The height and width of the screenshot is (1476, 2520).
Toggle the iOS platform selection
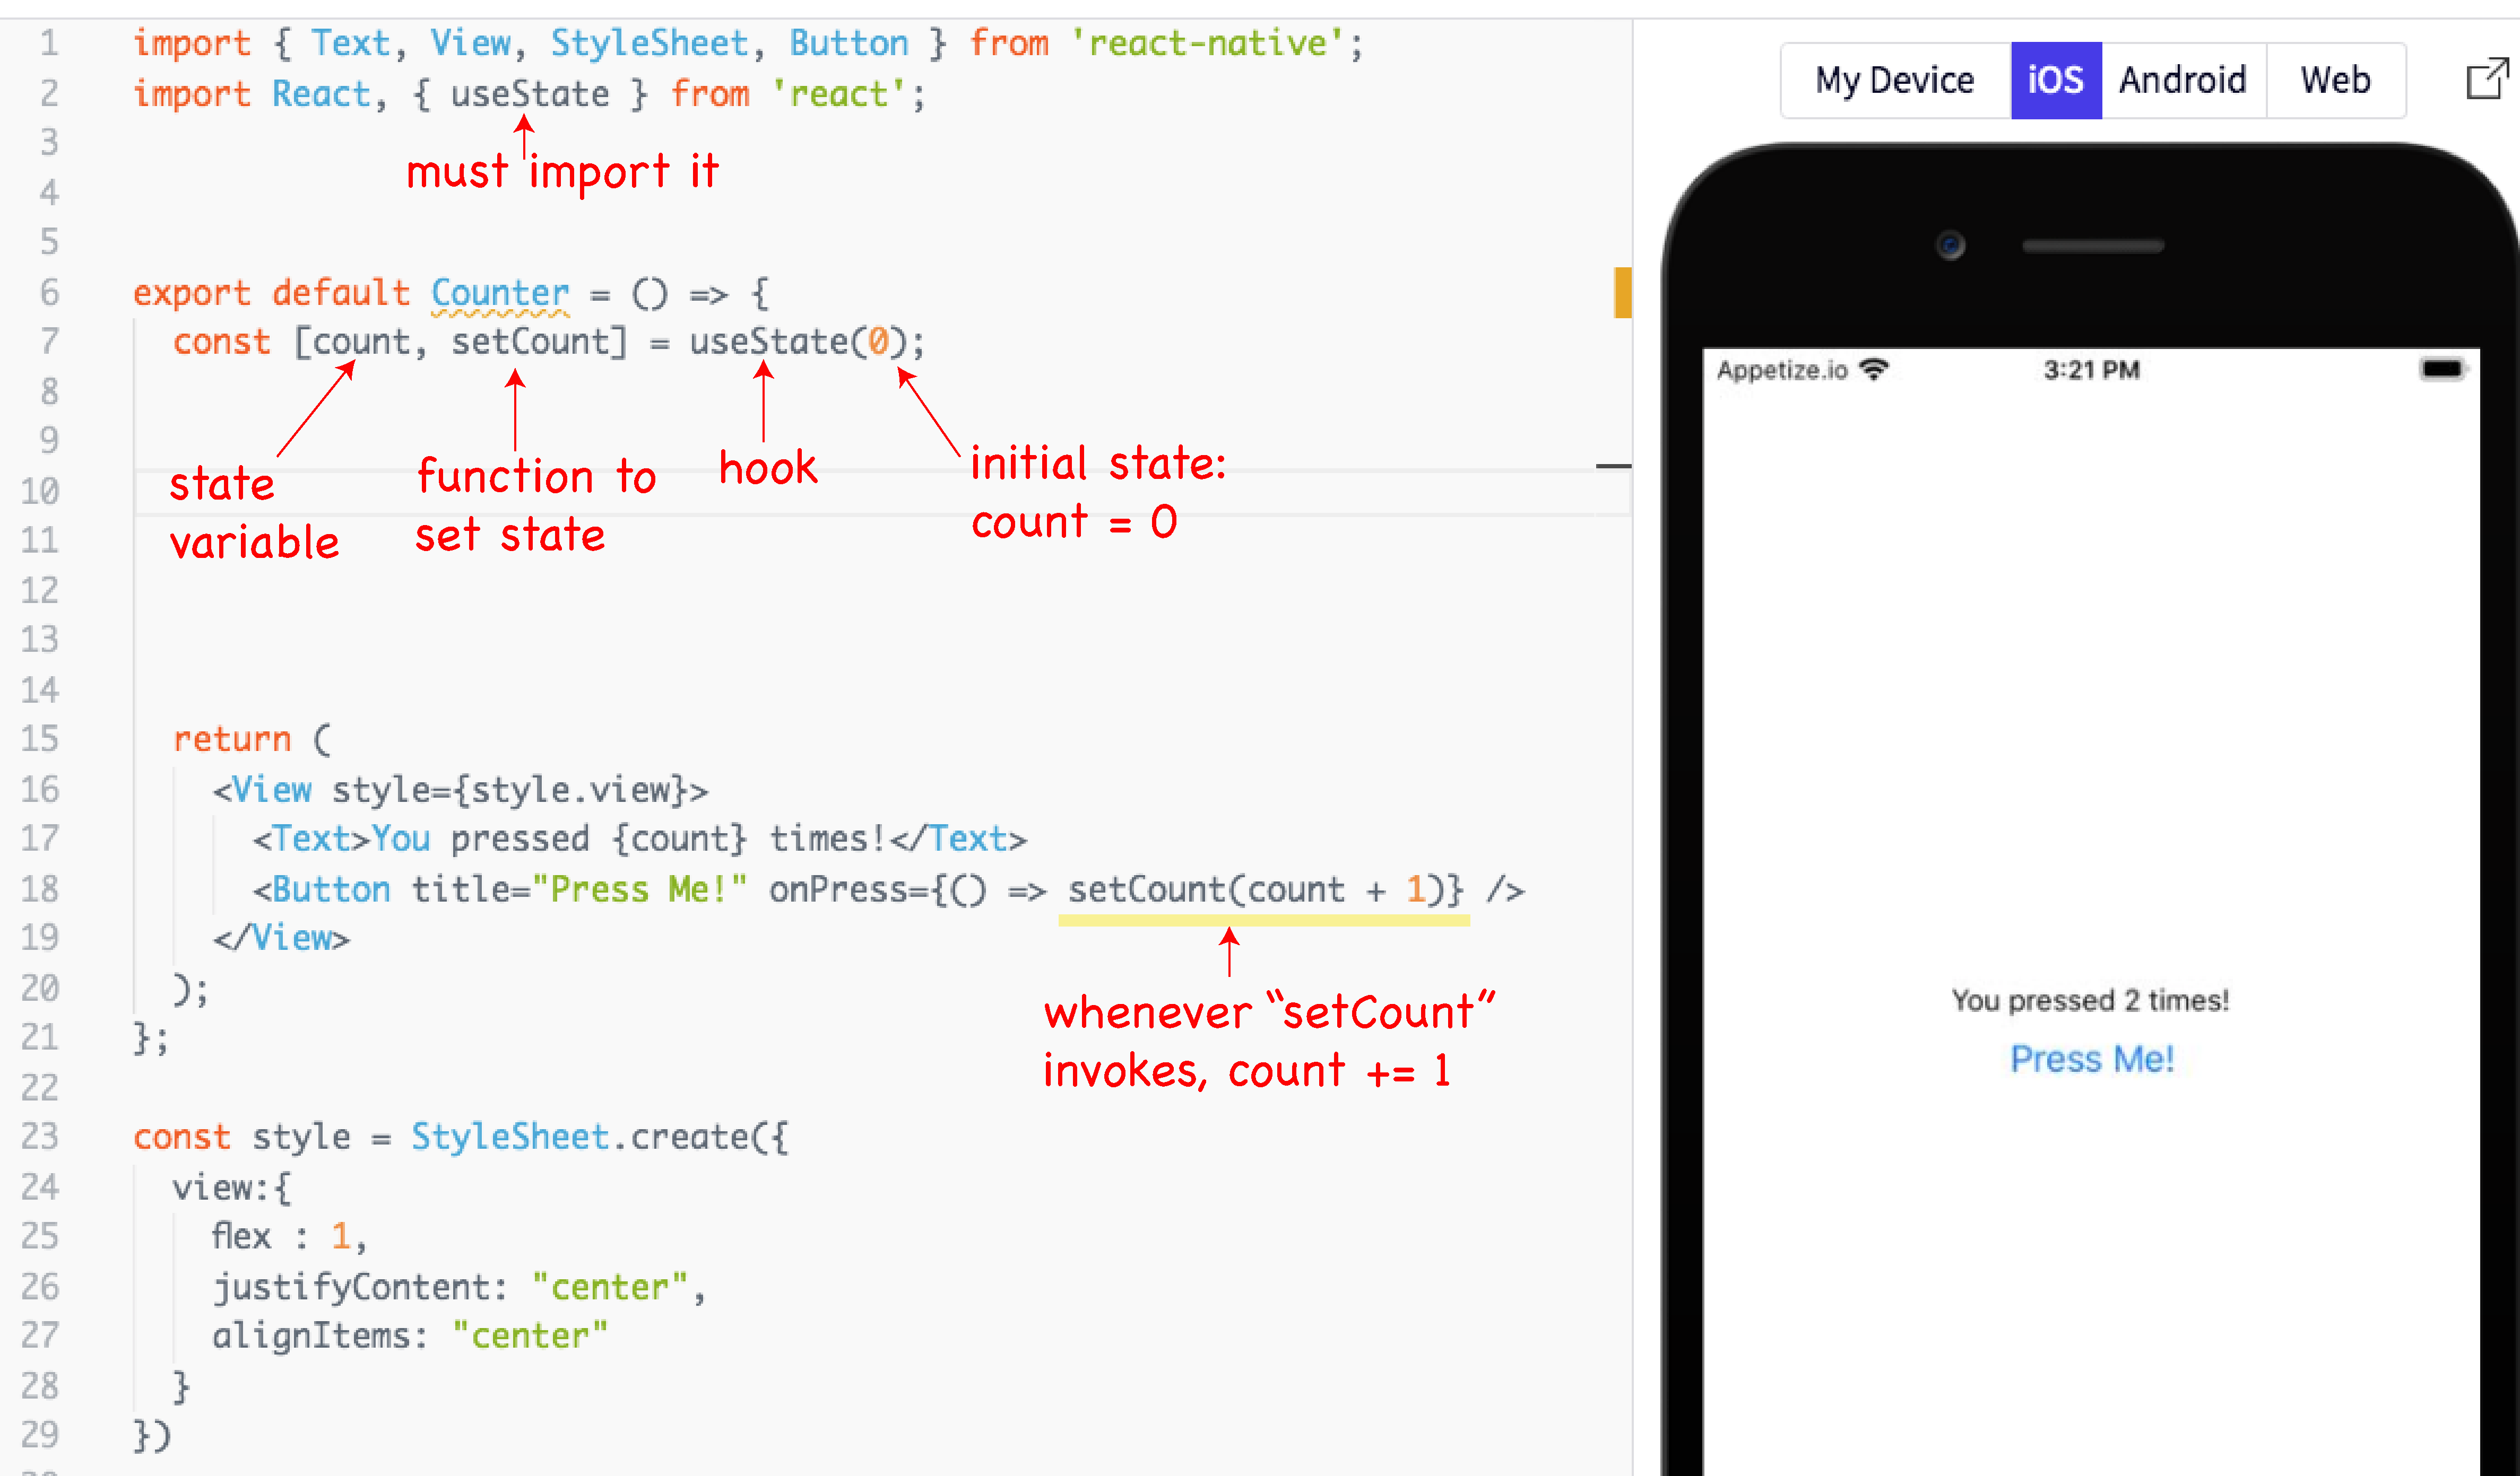(x=2056, y=80)
